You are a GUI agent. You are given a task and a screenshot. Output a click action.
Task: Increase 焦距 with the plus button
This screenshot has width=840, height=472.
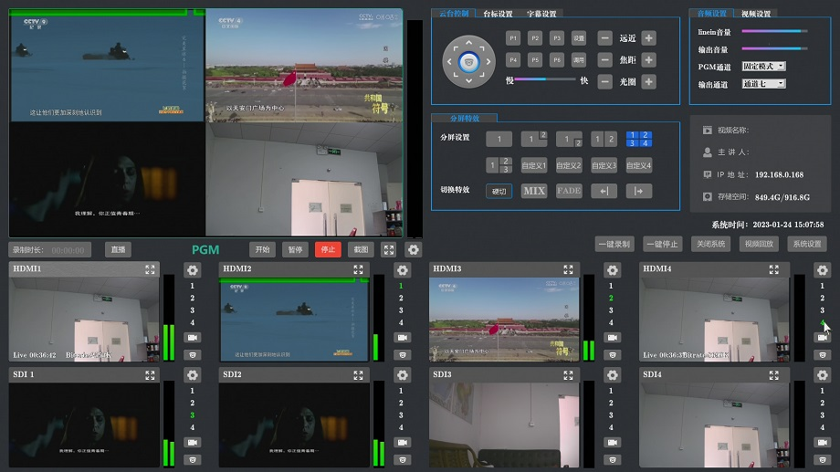[648, 60]
